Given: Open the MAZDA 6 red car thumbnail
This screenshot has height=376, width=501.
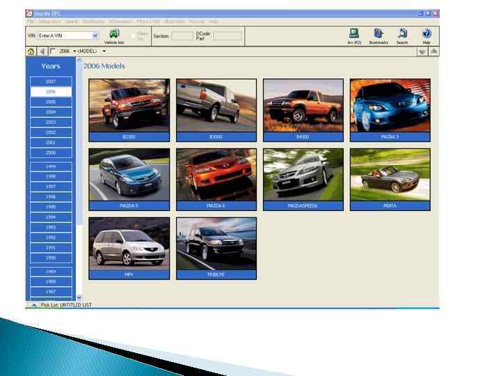Looking at the screenshot, I should click(216, 180).
